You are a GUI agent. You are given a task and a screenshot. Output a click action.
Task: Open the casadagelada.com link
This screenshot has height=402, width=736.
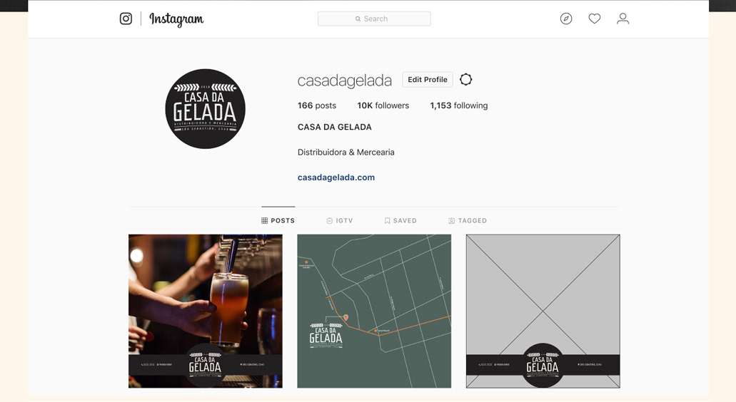click(x=336, y=177)
